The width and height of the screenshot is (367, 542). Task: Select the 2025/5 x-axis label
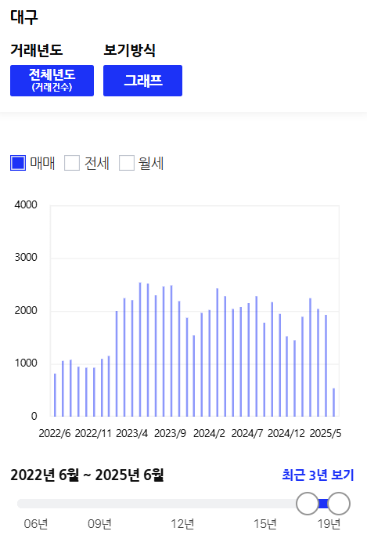[x=326, y=433]
